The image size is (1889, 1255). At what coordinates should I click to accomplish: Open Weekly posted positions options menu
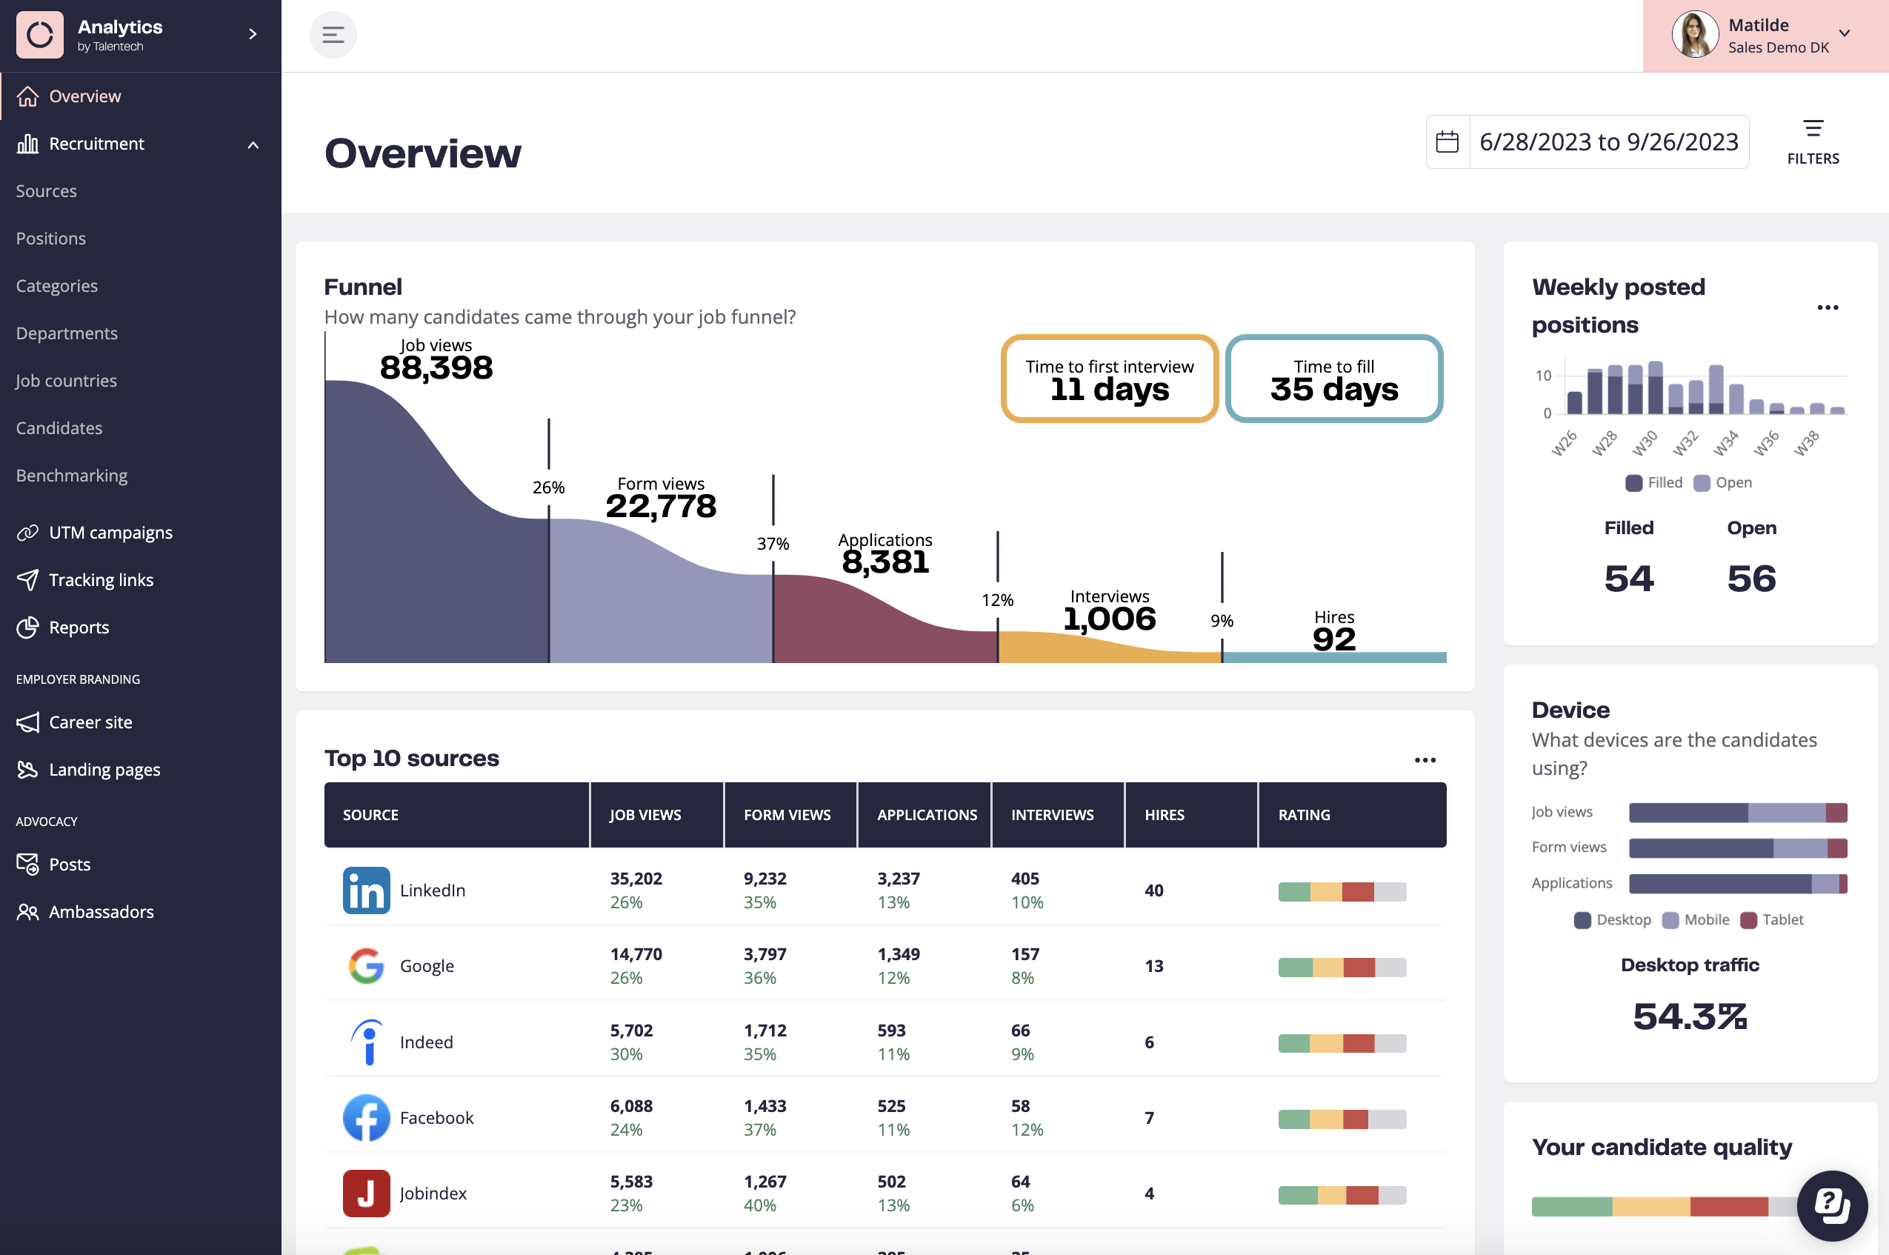click(x=1827, y=307)
